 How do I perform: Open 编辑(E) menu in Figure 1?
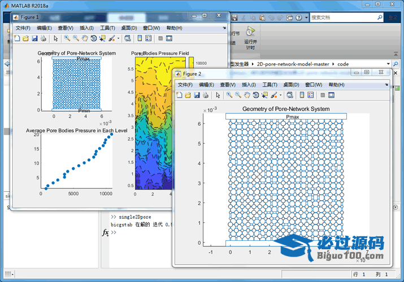click(x=44, y=28)
